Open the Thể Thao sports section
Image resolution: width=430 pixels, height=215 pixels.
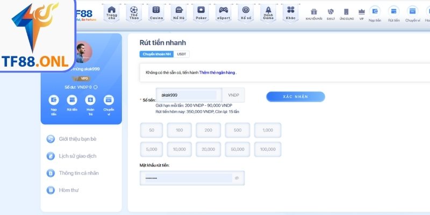click(134, 13)
